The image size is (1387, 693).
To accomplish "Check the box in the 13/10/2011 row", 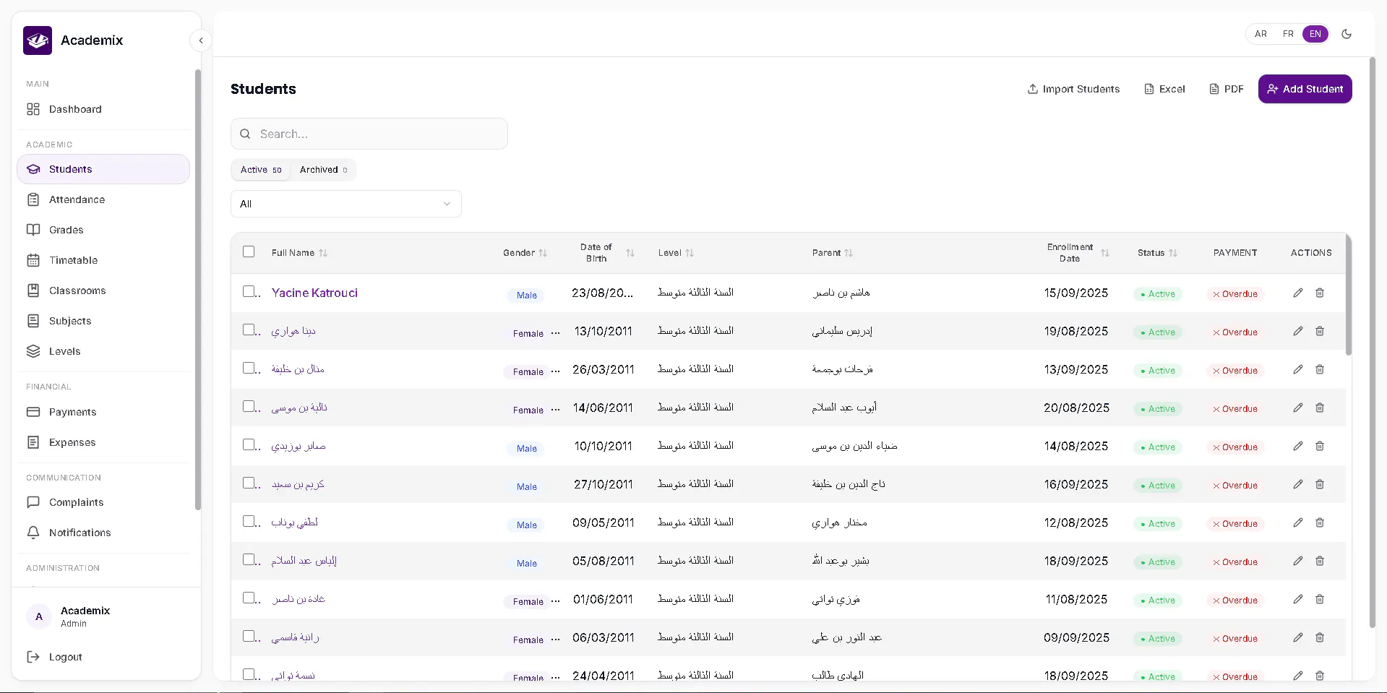I will tap(249, 330).
